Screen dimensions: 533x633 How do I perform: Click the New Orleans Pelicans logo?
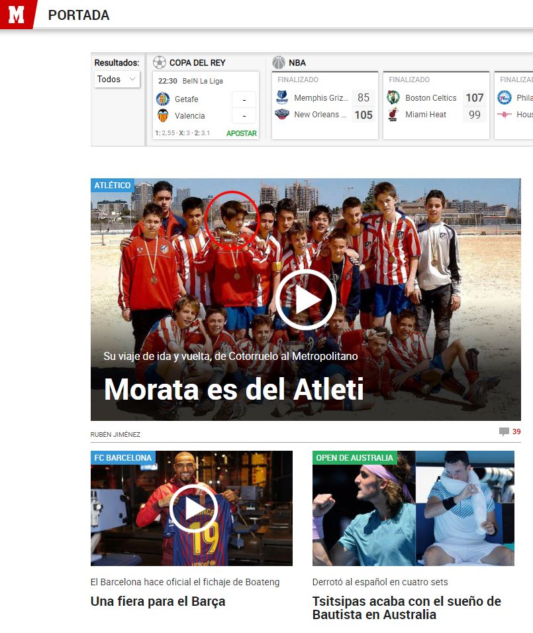pyautogui.click(x=282, y=115)
